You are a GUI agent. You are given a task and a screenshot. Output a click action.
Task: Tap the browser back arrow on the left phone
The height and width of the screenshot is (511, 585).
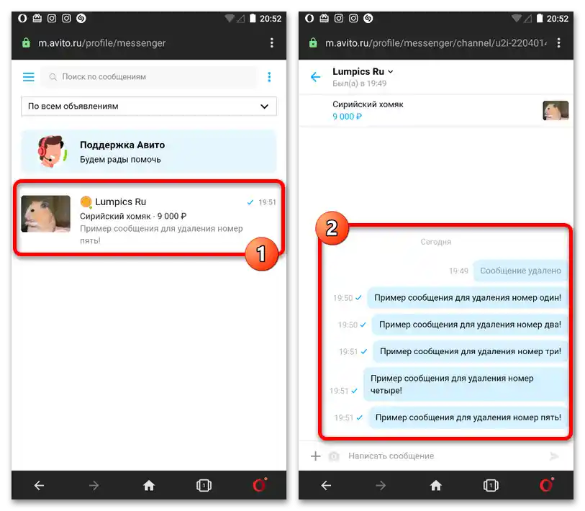point(39,485)
